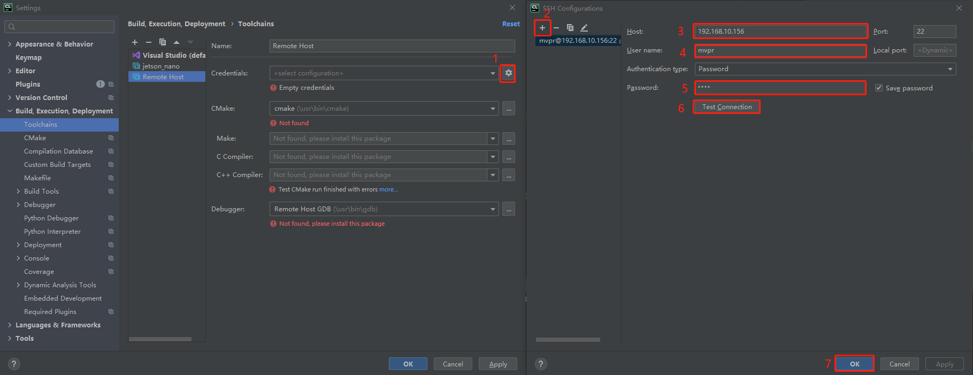973x375 pixels.
Task: Browse for C Compiler path
Action: (509, 157)
